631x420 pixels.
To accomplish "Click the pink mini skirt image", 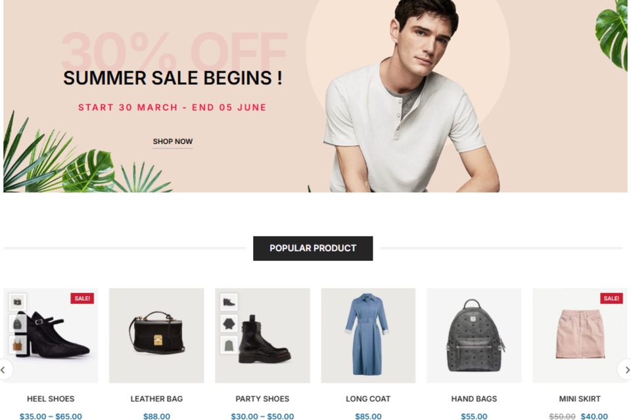I will point(580,335).
